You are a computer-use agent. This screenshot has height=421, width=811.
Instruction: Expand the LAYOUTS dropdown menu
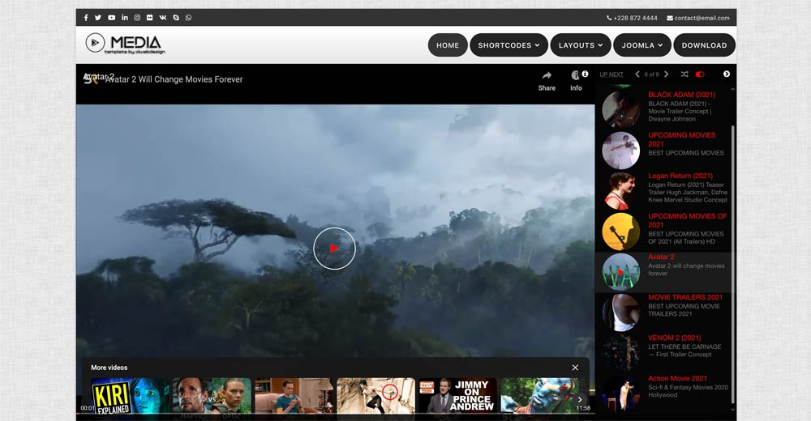pos(581,45)
